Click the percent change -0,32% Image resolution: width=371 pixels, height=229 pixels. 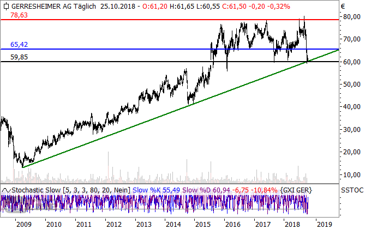[279, 7]
